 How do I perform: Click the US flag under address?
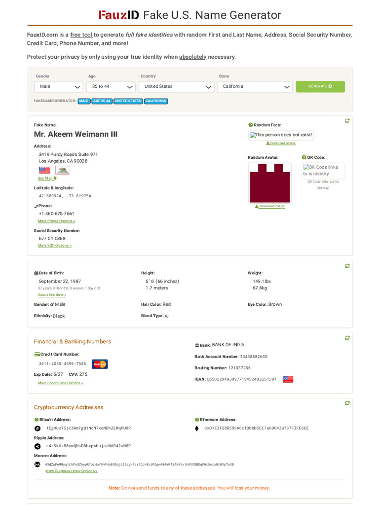(44, 170)
